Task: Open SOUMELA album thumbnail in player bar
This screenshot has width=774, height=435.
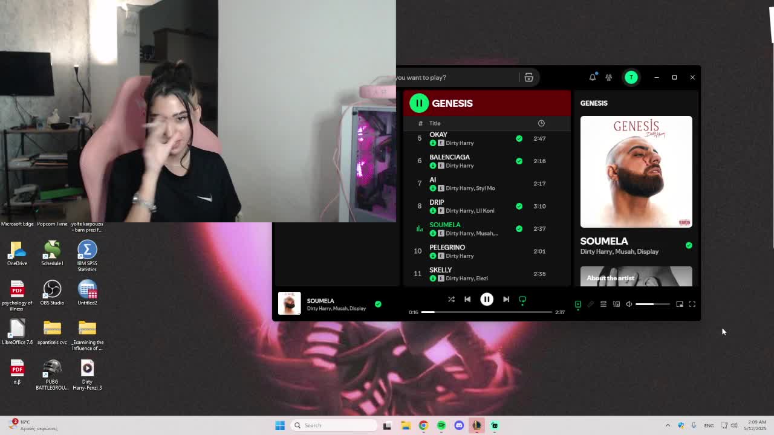Action: coord(289,303)
